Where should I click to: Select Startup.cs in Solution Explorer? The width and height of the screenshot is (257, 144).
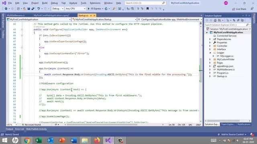coord(222,76)
